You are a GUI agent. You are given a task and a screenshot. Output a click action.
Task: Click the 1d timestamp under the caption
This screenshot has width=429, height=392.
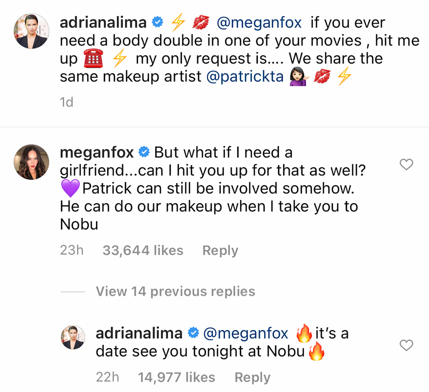point(66,102)
